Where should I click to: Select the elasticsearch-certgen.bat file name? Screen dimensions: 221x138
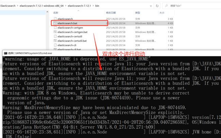coord(72,32)
